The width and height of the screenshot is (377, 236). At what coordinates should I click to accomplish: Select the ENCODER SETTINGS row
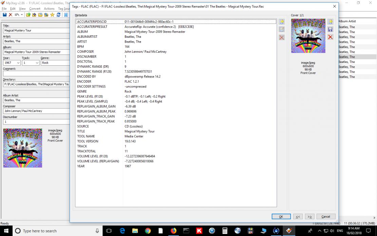click(x=176, y=86)
